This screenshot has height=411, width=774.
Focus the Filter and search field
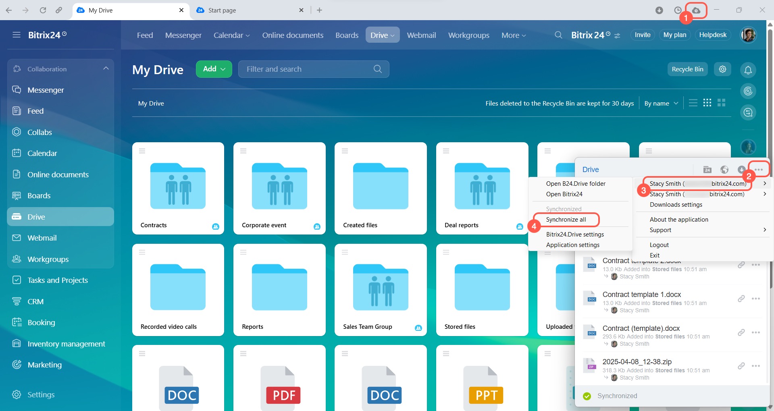pyautogui.click(x=314, y=69)
